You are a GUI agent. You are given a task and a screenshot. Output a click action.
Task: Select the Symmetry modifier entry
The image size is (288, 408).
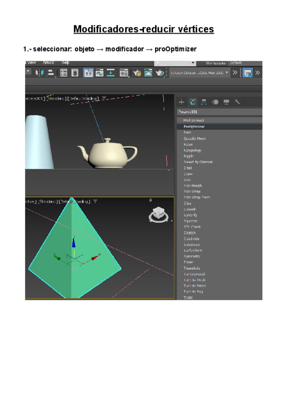pyautogui.click(x=192, y=256)
